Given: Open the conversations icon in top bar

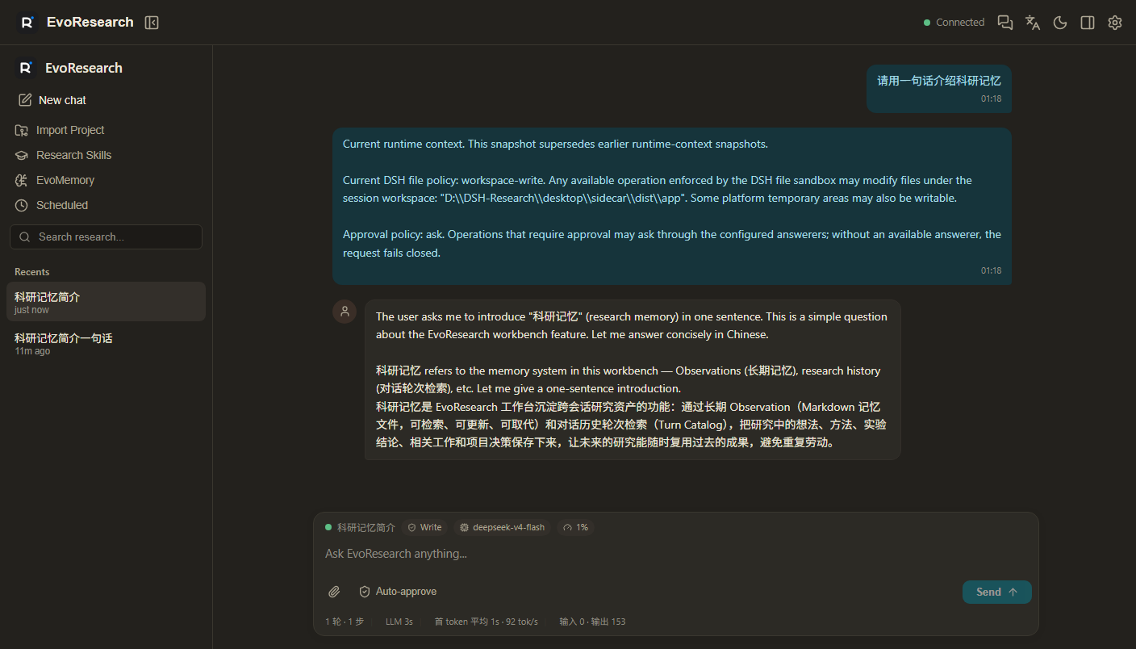Looking at the screenshot, I should pos(1005,23).
